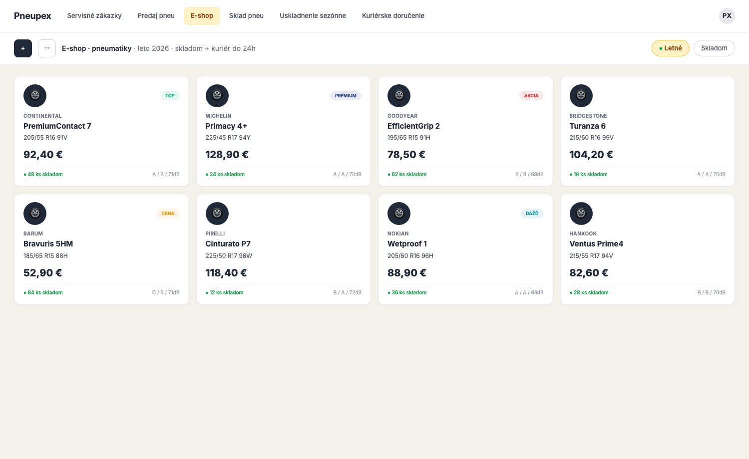749x459 pixels.
Task: Click the 88,90 € price
Action: click(407, 273)
